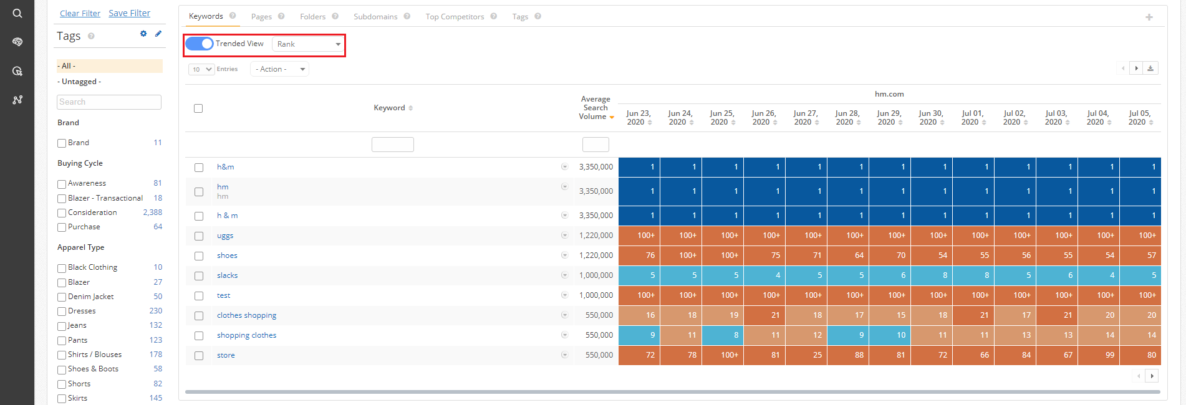This screenshot has width=1186, height=405.
Task: Go to next page using top arrow
Action: [x=1137, y=69]
